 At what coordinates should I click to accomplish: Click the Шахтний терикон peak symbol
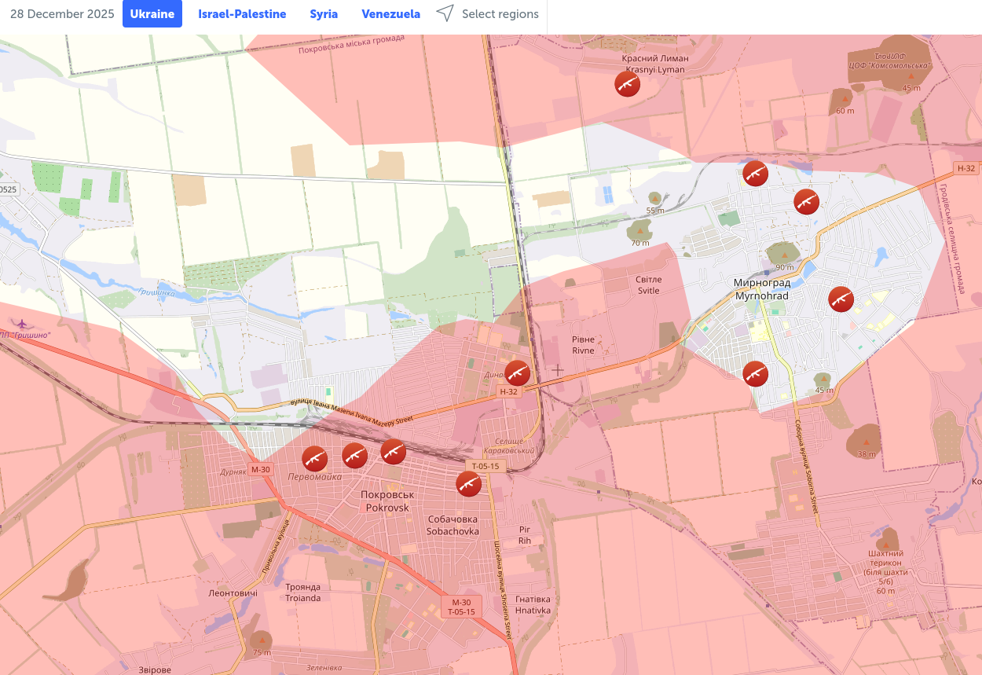pos(886,544)
